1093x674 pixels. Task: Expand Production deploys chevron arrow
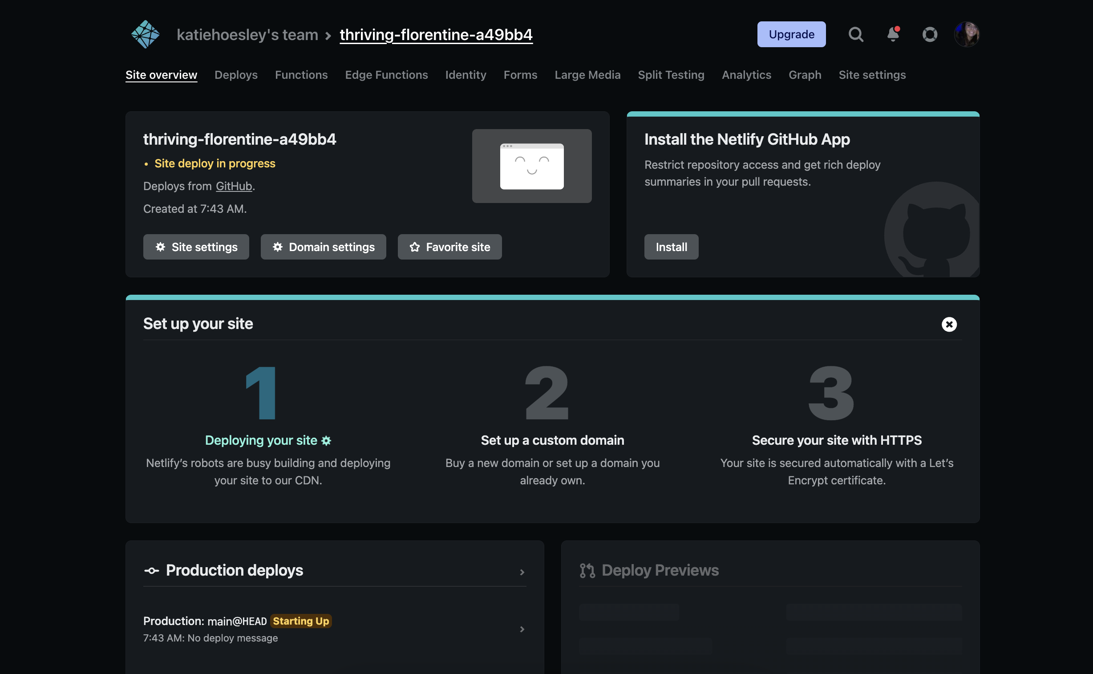(522, 572)
